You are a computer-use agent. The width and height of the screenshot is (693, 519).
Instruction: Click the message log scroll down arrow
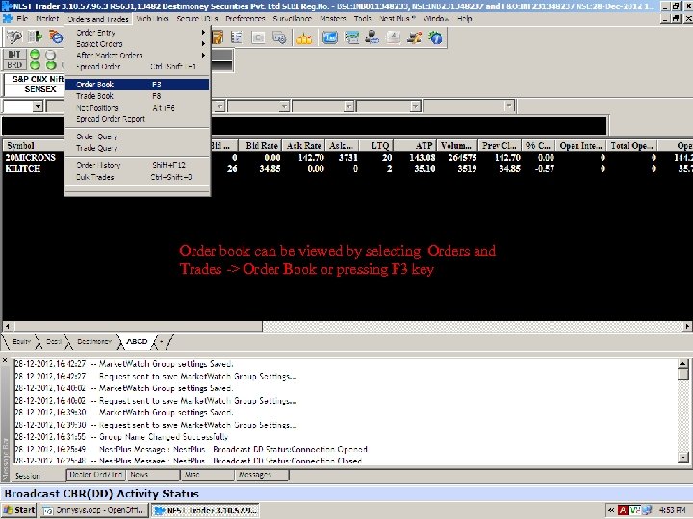(682, 457)
